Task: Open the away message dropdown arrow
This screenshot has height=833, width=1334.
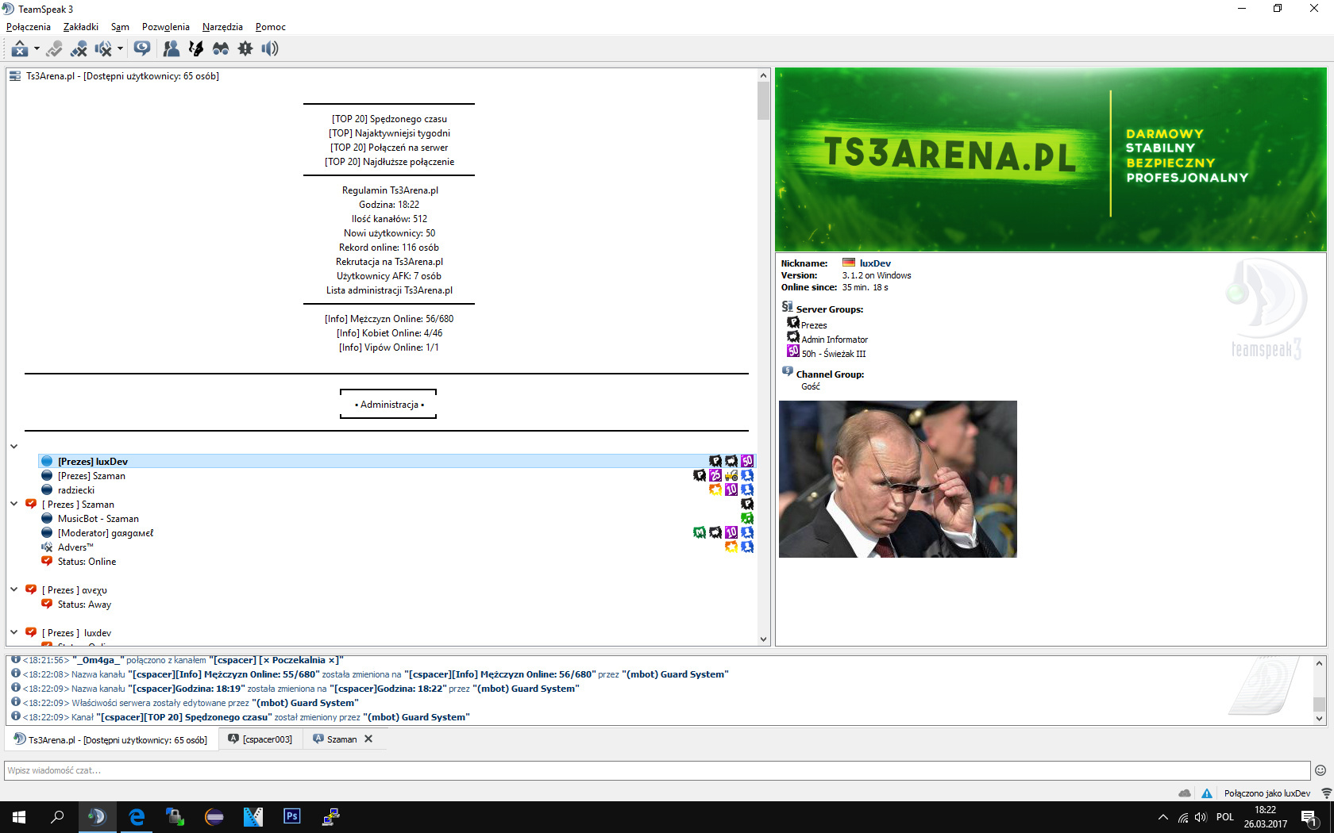Action: (x=37, y=49)
